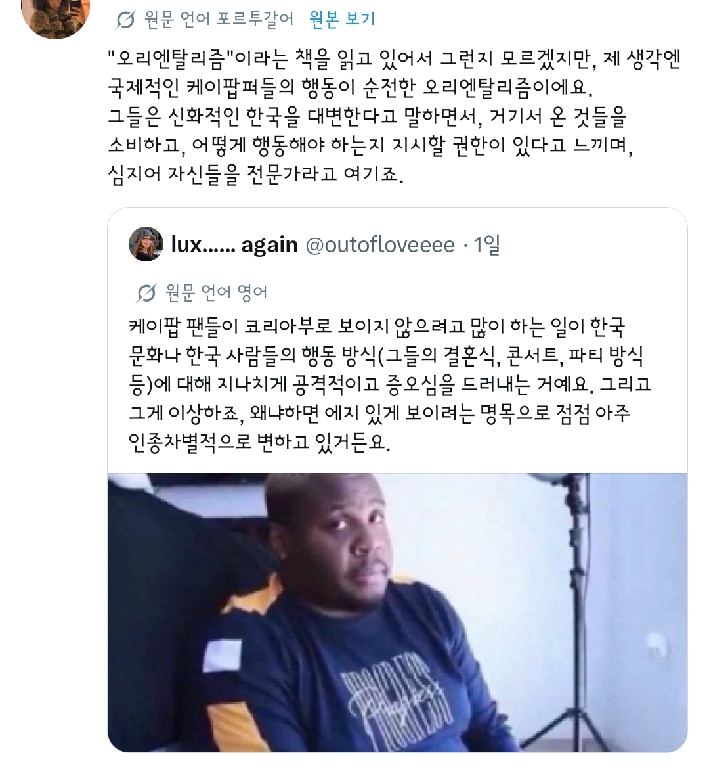Click the translation icon beside 원문 언어 영어

point(146,293)
